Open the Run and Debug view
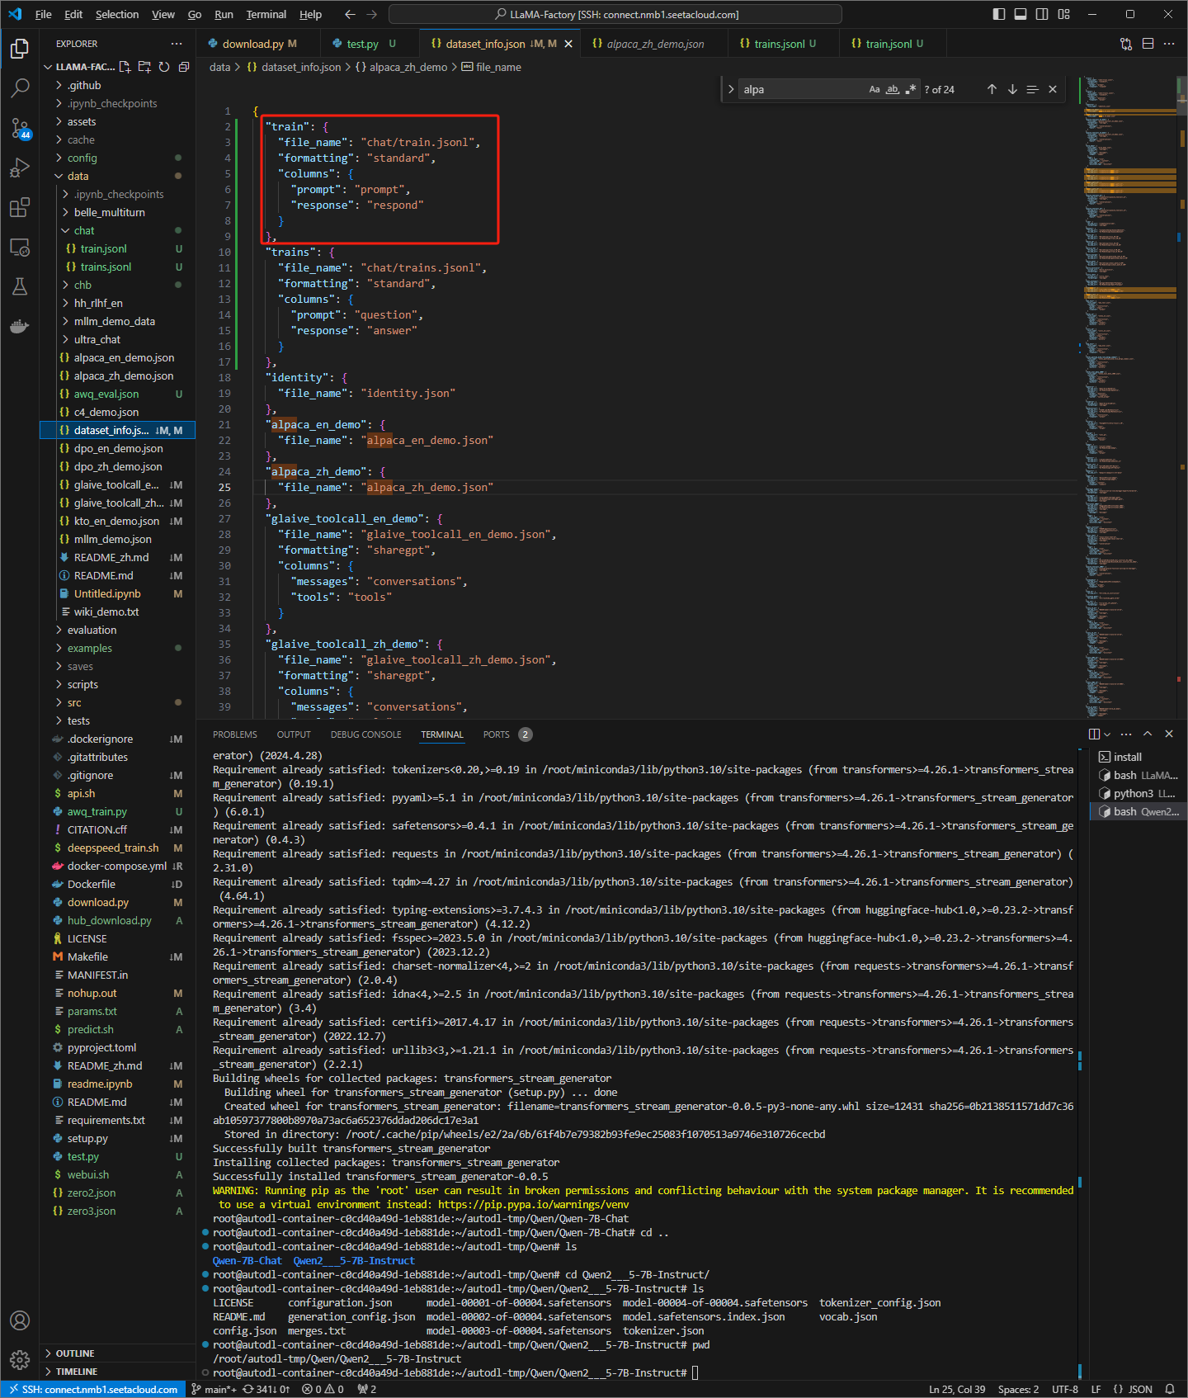 pos(20,168)
